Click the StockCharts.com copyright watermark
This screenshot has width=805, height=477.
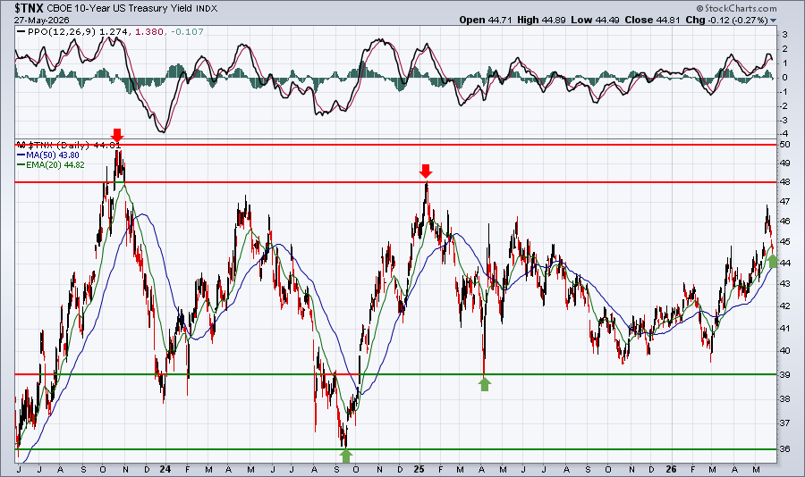(x=737, y=8)
